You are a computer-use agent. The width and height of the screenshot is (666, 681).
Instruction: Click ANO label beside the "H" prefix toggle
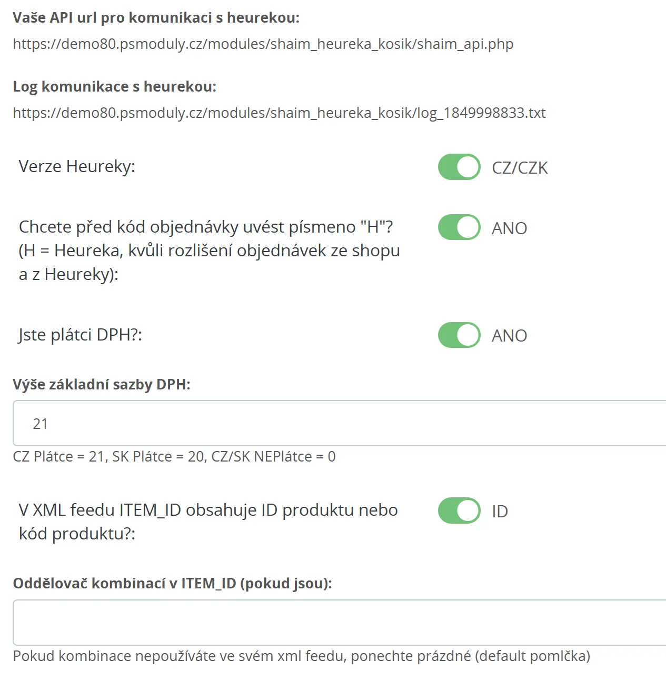(509, 228)
